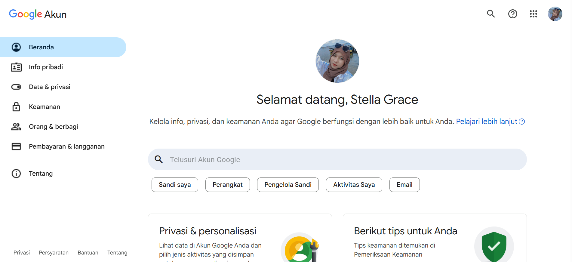
Task: Click the account avatar in top-right corner
Action: click(x=555, y=14)
